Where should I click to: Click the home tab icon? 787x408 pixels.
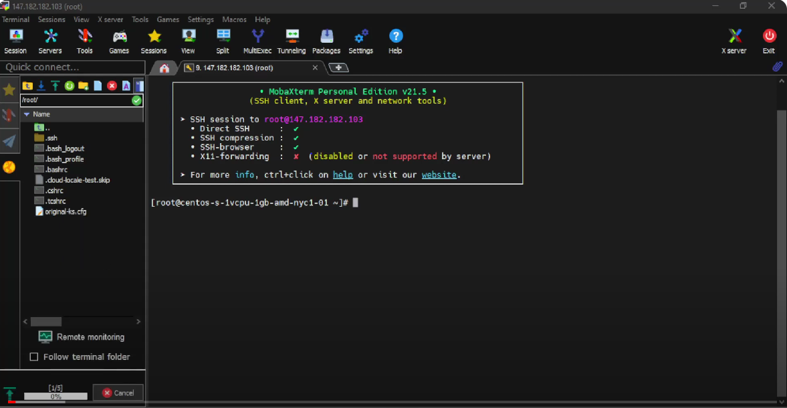[164, 68]
